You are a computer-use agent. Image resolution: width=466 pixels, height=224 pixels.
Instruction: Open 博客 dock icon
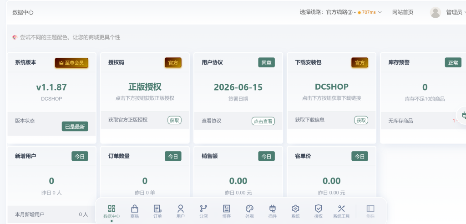pyautogui.click(x=227, y=212)
